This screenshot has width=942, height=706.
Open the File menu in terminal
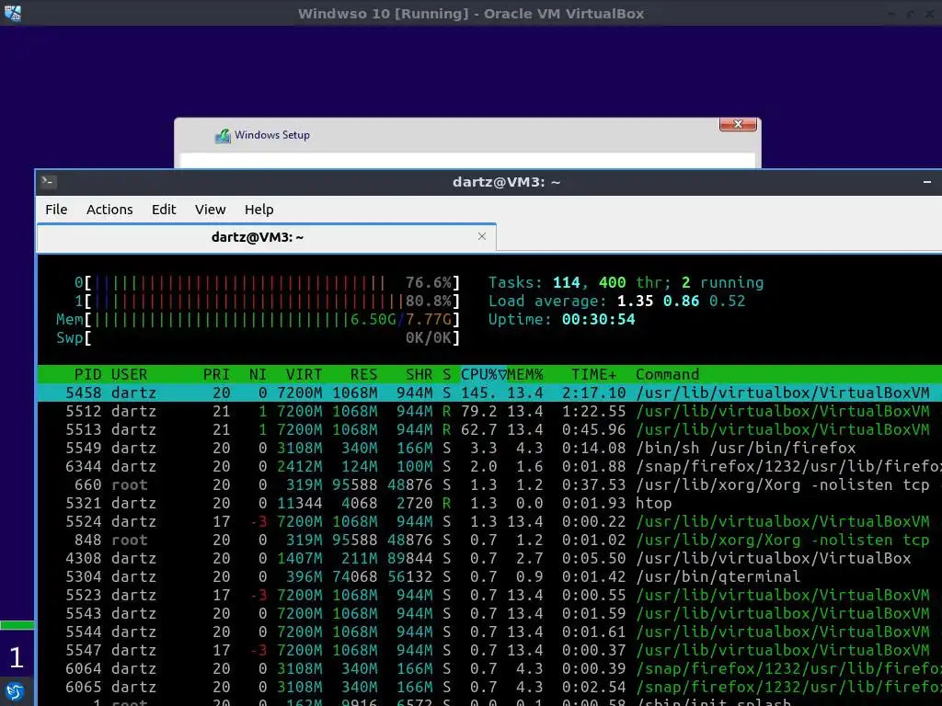[x=56, y=210]
